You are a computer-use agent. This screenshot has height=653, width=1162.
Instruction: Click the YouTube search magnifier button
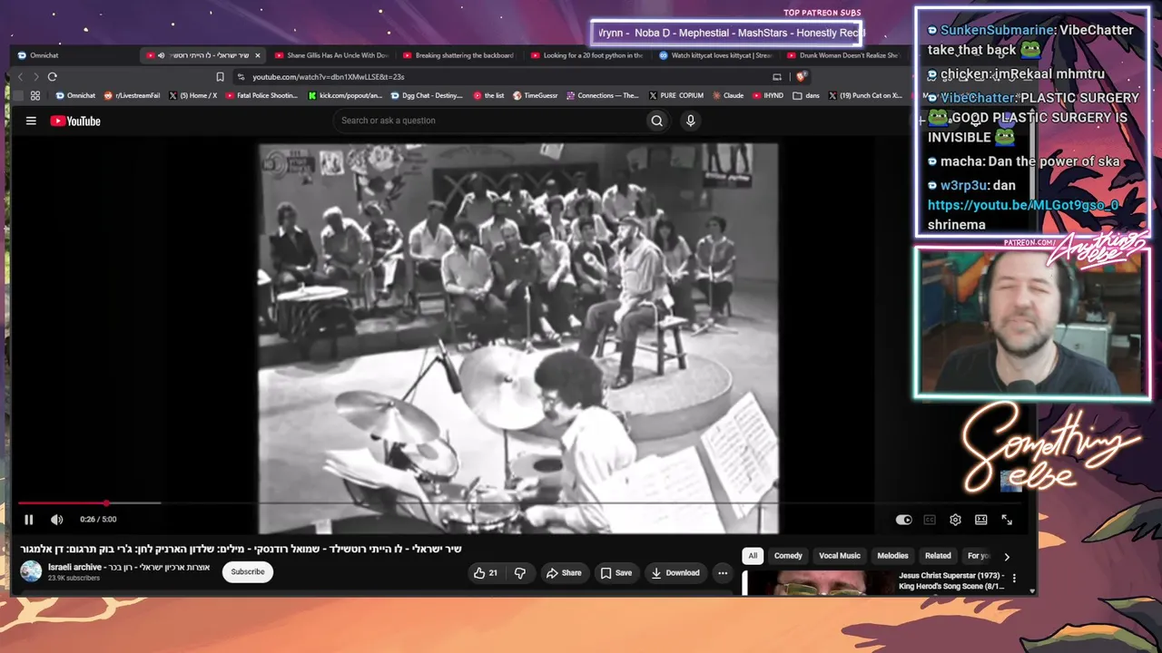(656, 121)
